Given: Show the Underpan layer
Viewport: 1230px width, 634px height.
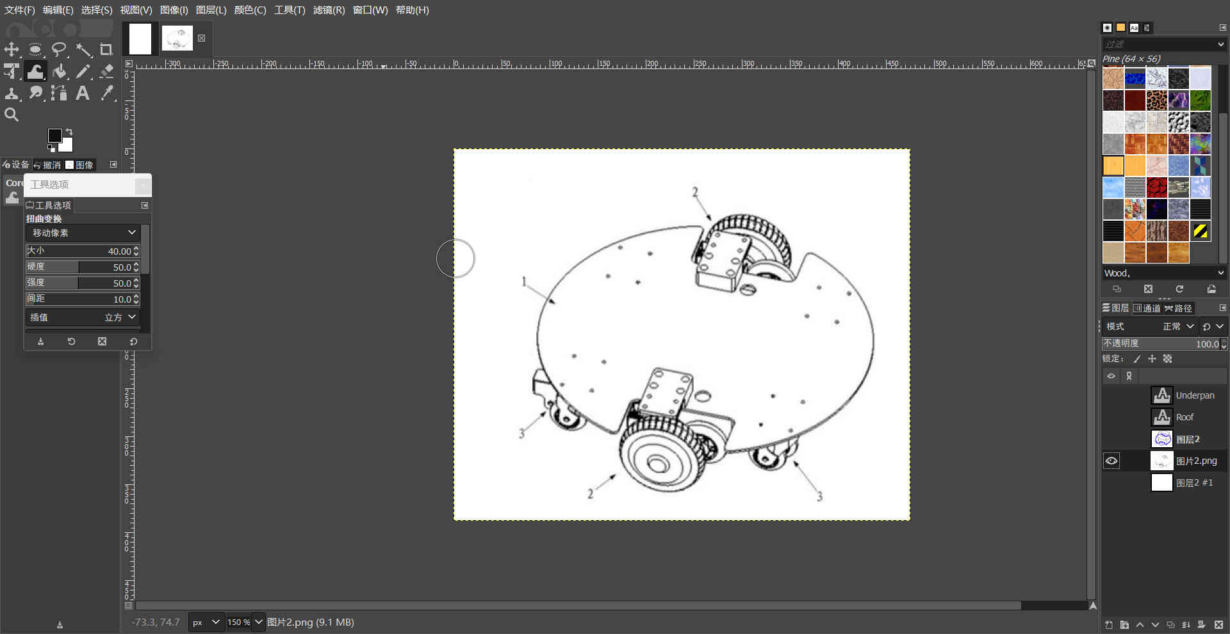Looking at the screenshot, I should (x=1111, y=395).
